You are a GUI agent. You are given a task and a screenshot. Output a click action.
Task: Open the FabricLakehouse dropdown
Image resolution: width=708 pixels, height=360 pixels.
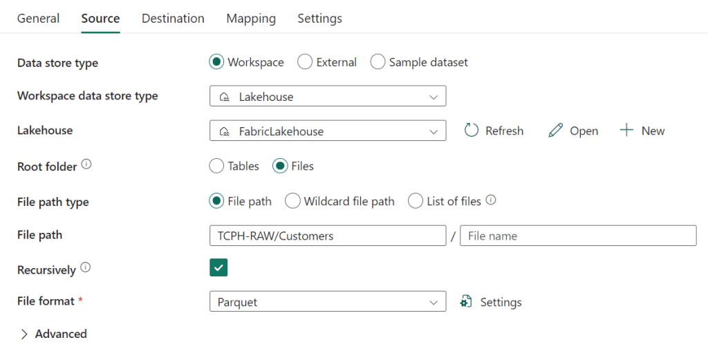pos(328,131)
